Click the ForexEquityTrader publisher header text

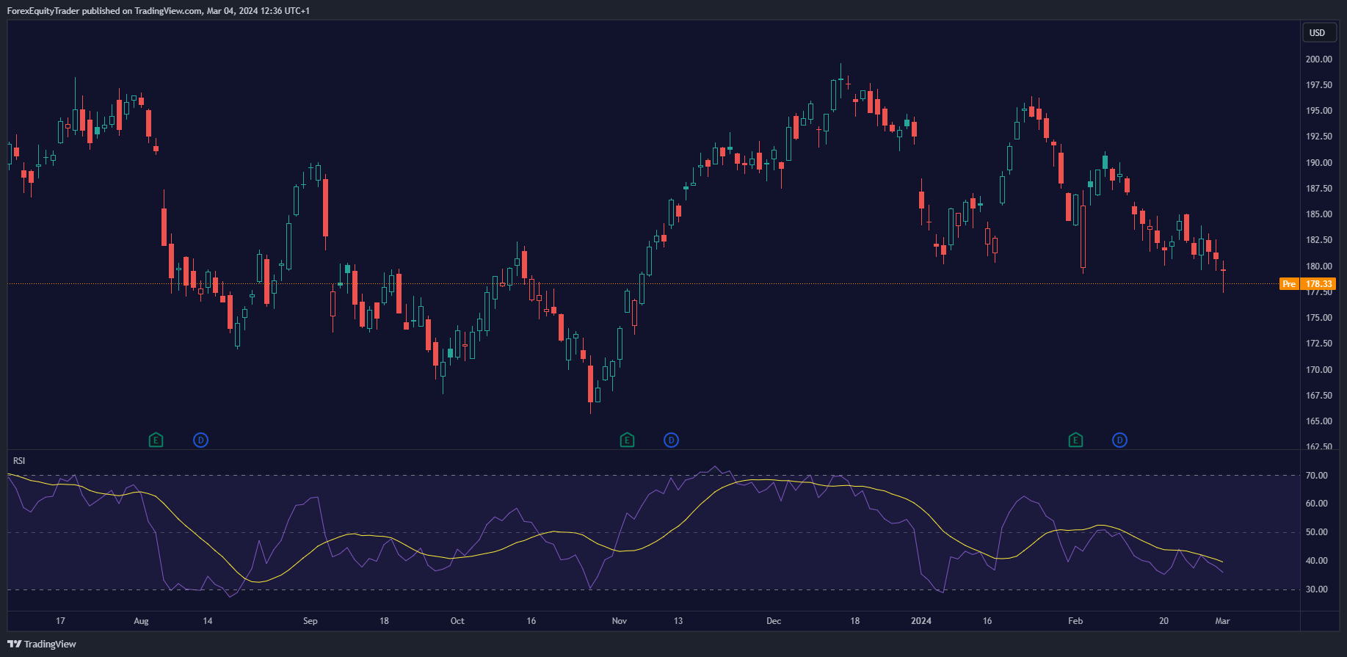click(x=158, y=11)
